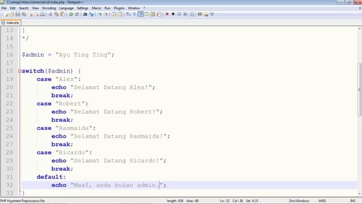Click the "Maaf, anda bukan admin." string

pos(117,185)
